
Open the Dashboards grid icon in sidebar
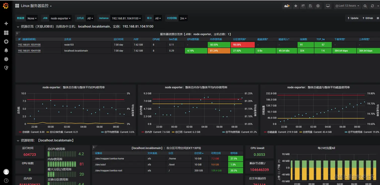6,33
